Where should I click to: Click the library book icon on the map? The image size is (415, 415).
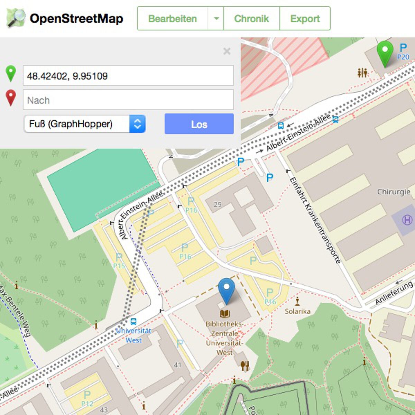225,314
